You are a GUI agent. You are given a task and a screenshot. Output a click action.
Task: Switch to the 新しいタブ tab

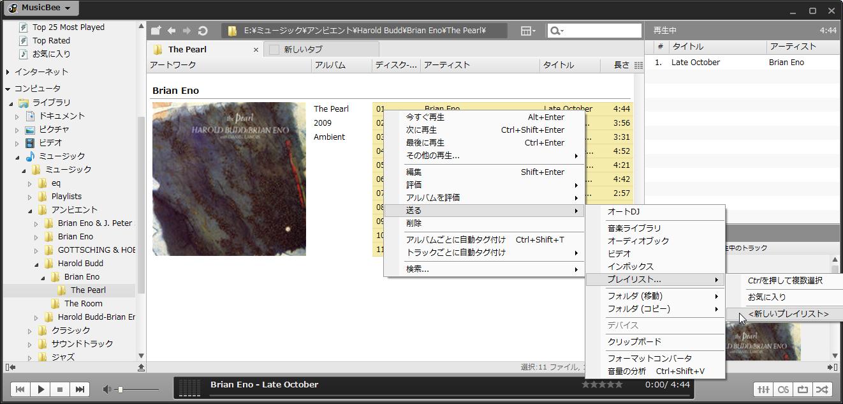(x=321, y=50)
